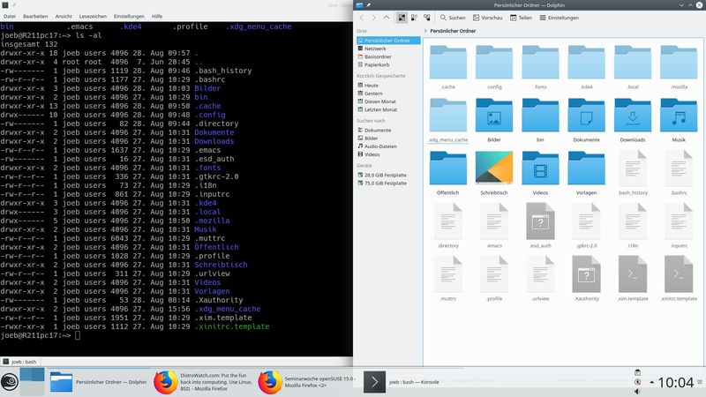Switch to Seminarwoche openSUSE Firefox window
Screen dimensions: 706x397
point(308,382)
